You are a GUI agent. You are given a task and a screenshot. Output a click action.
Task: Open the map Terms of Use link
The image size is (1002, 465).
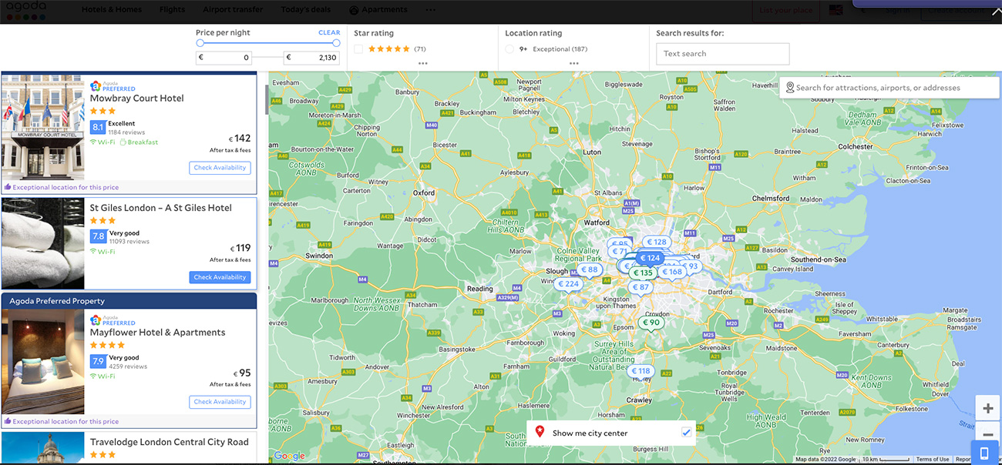click(933, 460)
